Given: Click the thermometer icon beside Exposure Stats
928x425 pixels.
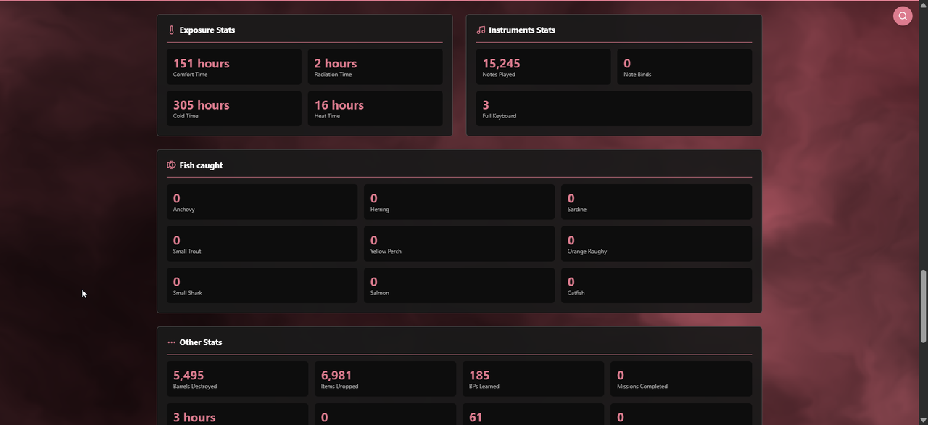Looking at the screenshot, I should pyautogui.click(x=172, y=30).
